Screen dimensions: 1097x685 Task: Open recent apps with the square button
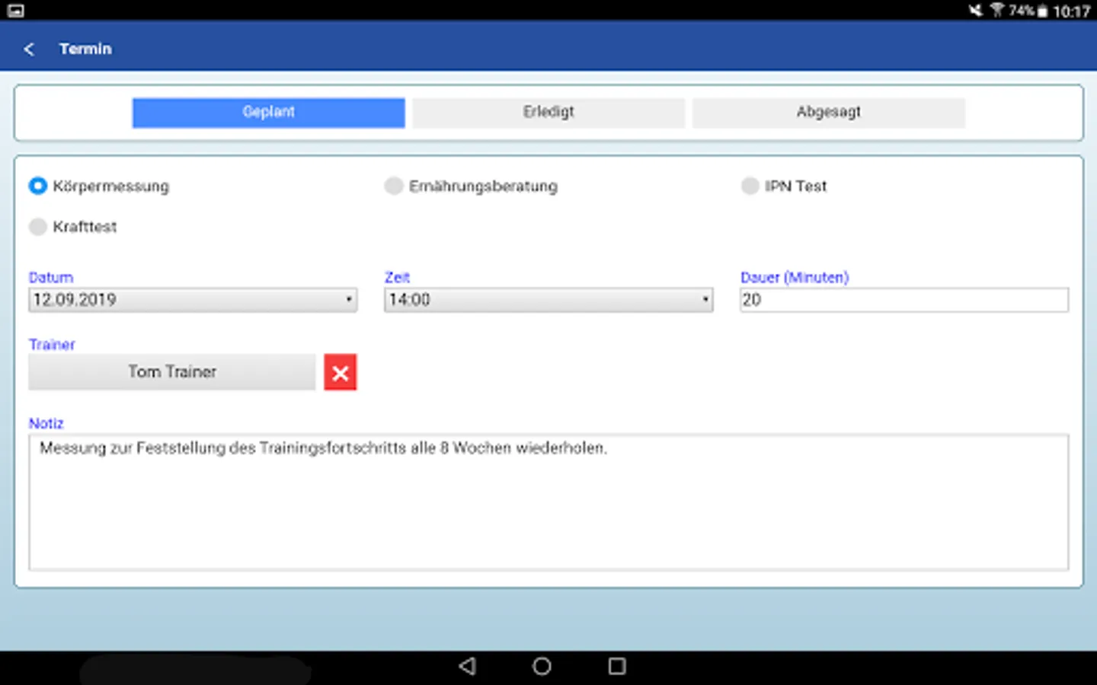(x=617, y=667)
